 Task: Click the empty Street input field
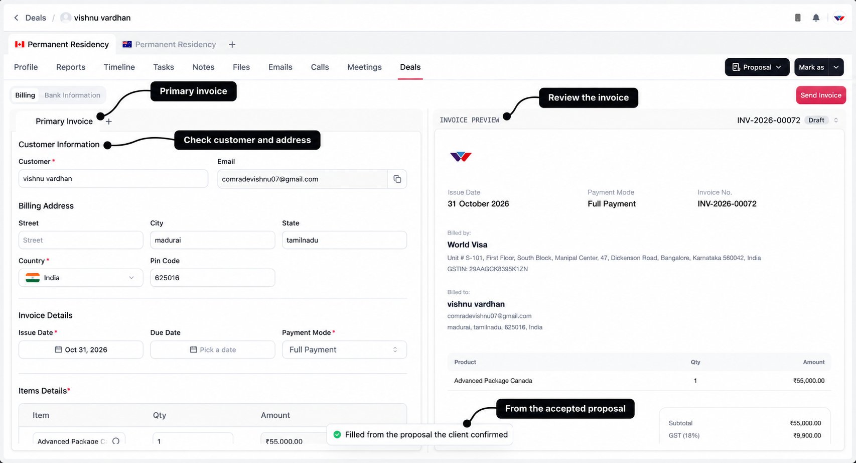81,240
